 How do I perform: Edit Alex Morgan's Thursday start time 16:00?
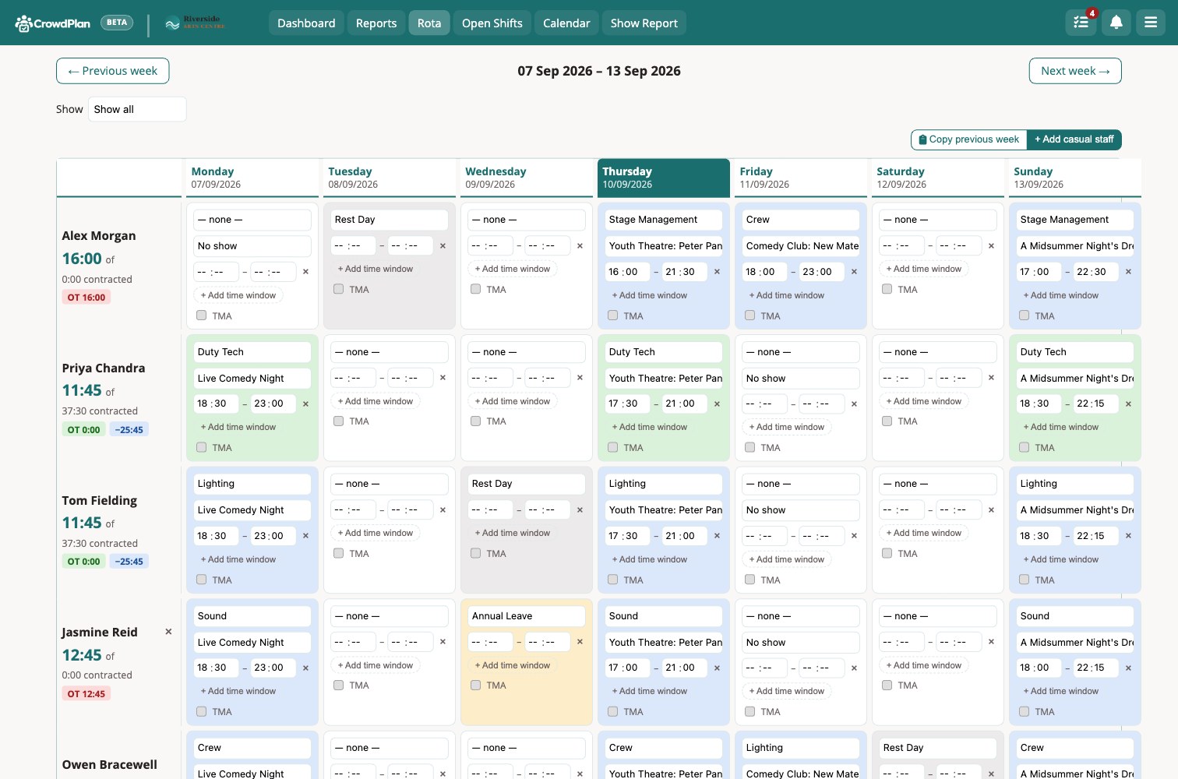tap(626, 272)
